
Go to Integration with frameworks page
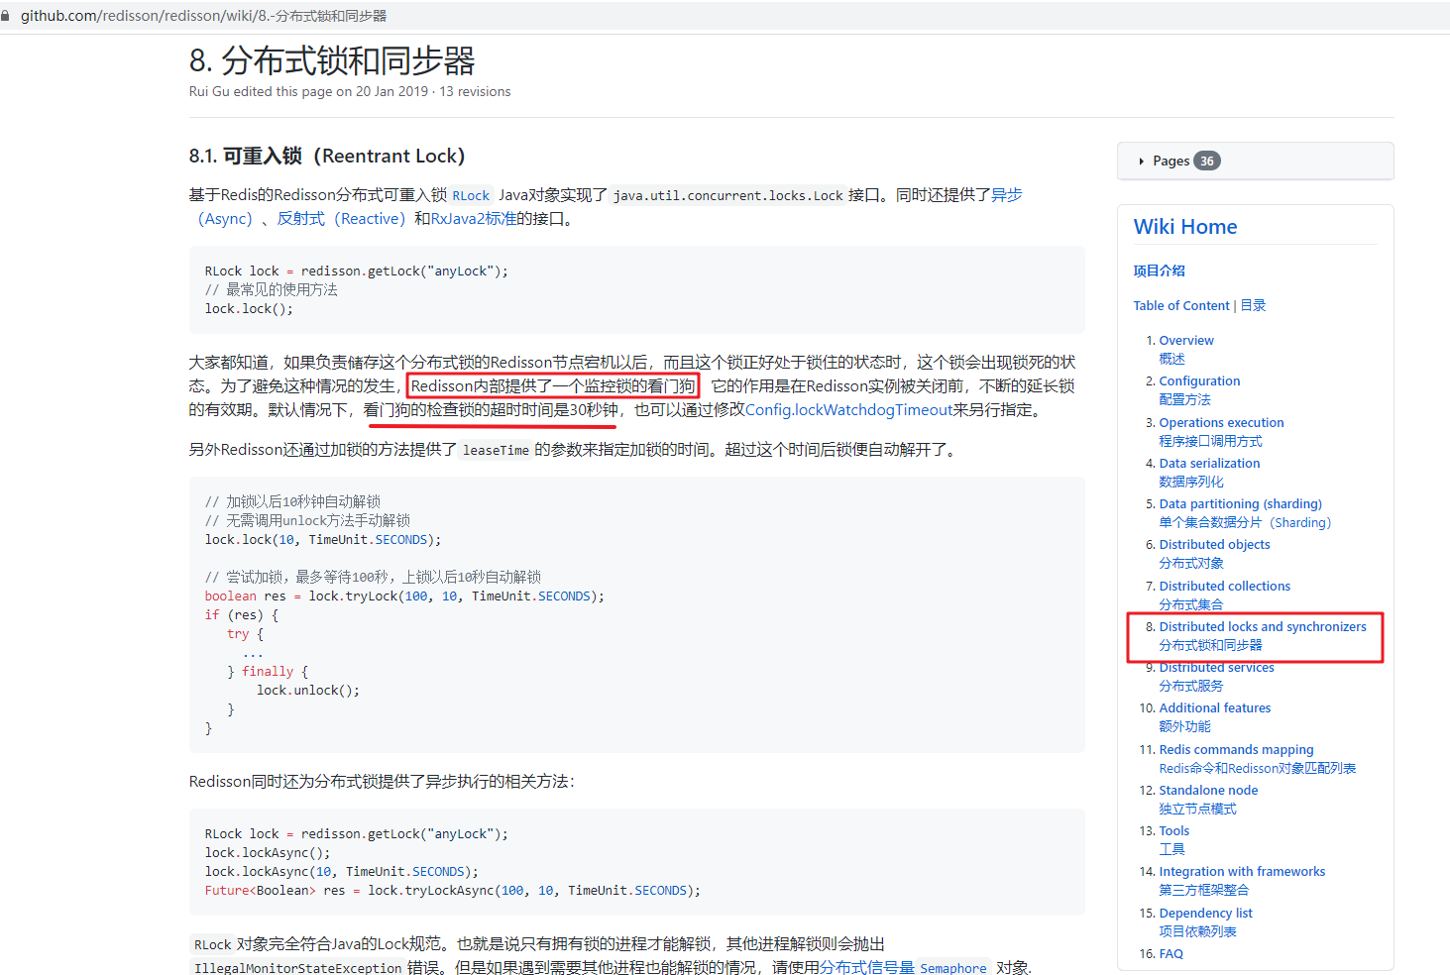[x=1242, y=871]
